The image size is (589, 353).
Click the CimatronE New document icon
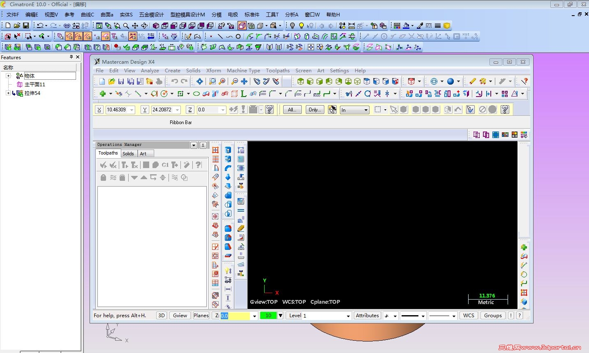pyautogui.click(x=8, y=25)
